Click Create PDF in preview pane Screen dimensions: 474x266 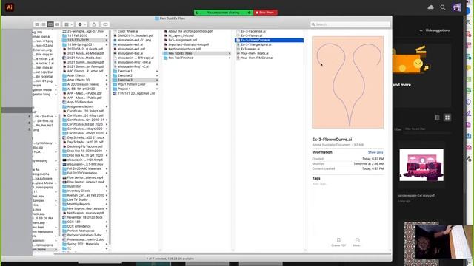click(x=338, y=242)
